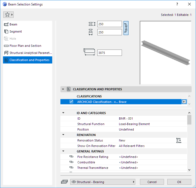This screenshot has width=196, height=188.
Task: Click the All Relevant Filters value
Action: click(x=132, y=146)
